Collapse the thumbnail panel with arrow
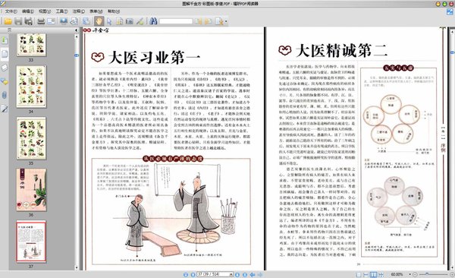The image size is (455, 278). (x=77, y=30)
